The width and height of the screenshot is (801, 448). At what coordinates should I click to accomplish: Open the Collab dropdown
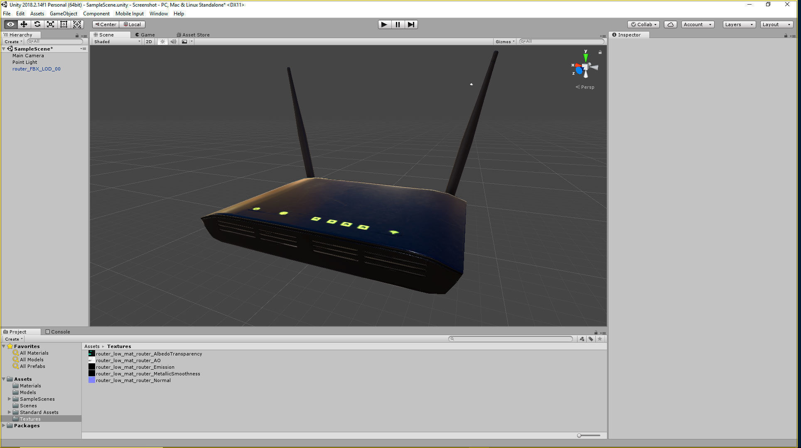pos(644,24)
